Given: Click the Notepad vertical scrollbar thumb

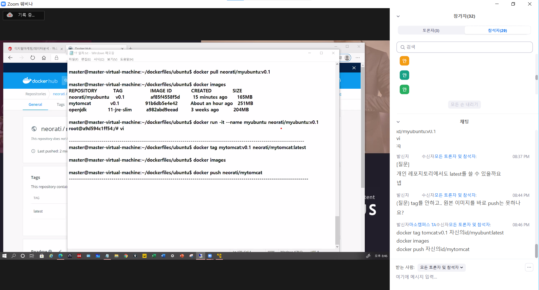Looking at the screenshot, I should (x=337, y=230).
